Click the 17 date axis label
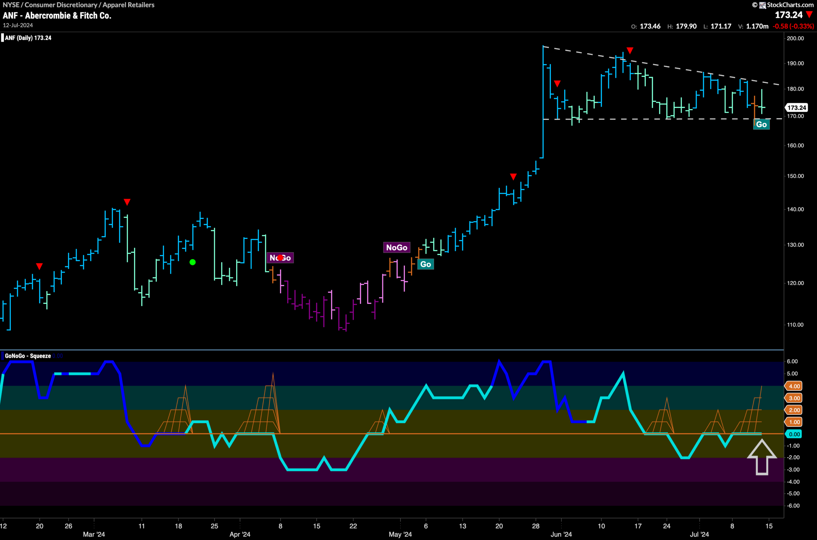The image size is (817, 540). (638, 526)
